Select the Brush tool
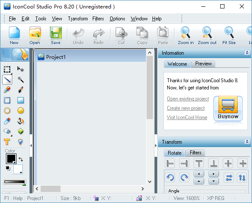252x203 pixels. tap(21, 90)
